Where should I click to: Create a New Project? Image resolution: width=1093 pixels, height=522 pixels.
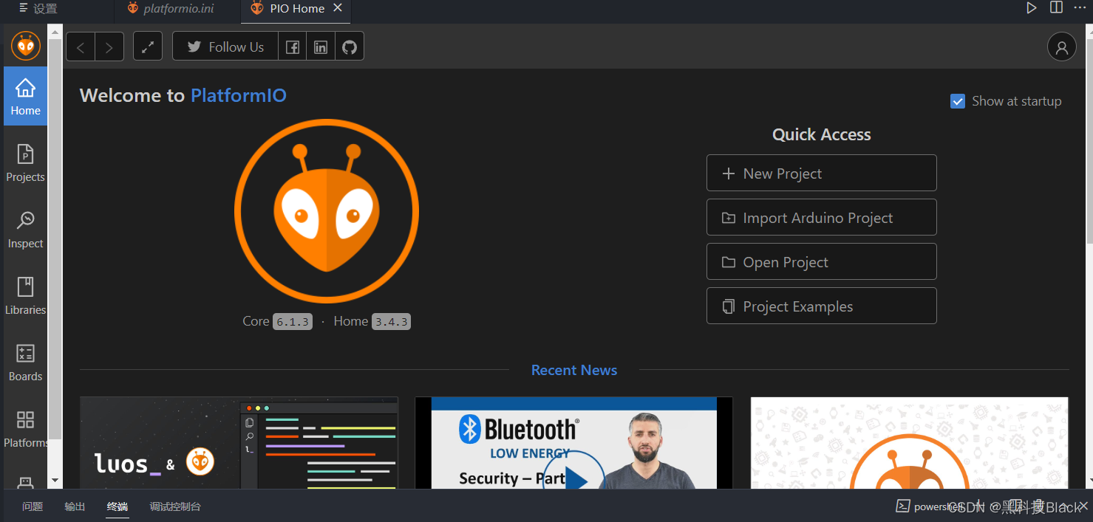(x=821, y=173)
